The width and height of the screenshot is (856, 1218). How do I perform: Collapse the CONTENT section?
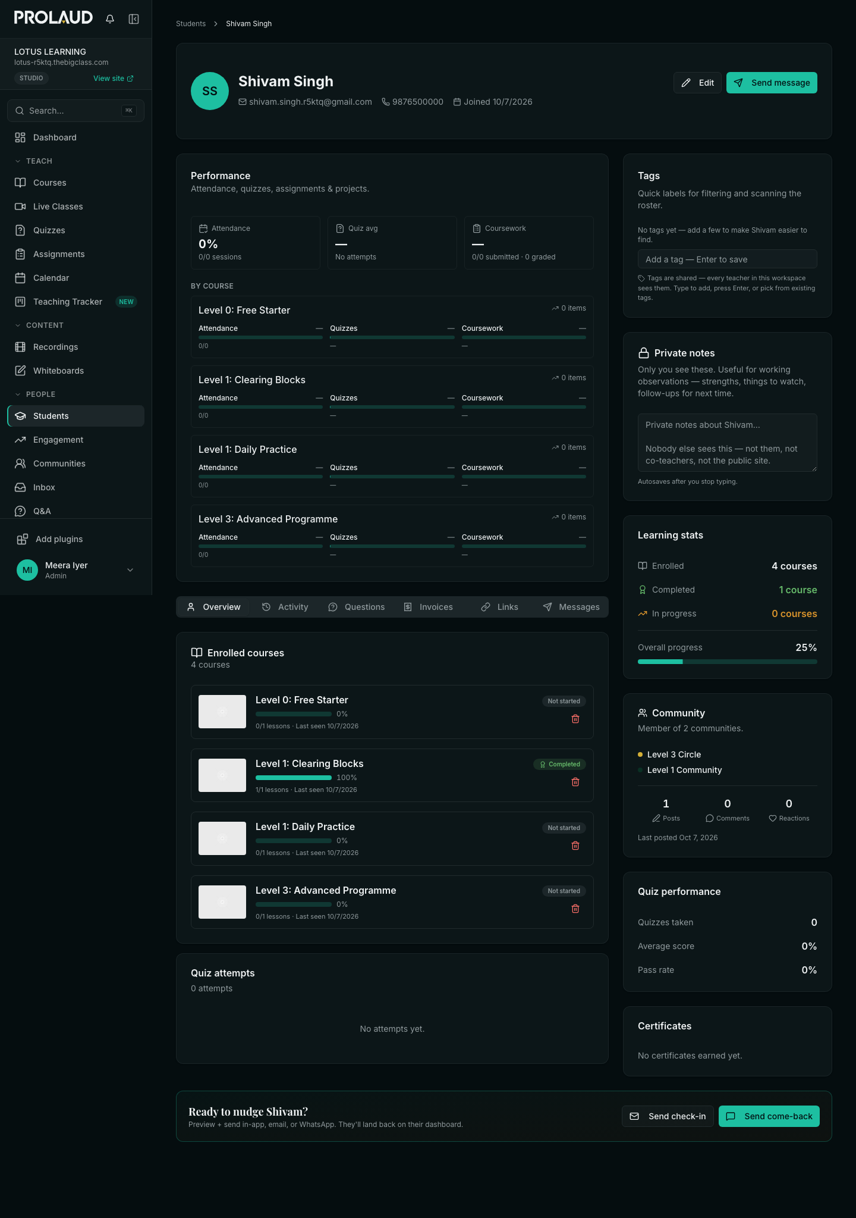pyautogui.click(x=39, y=325)
